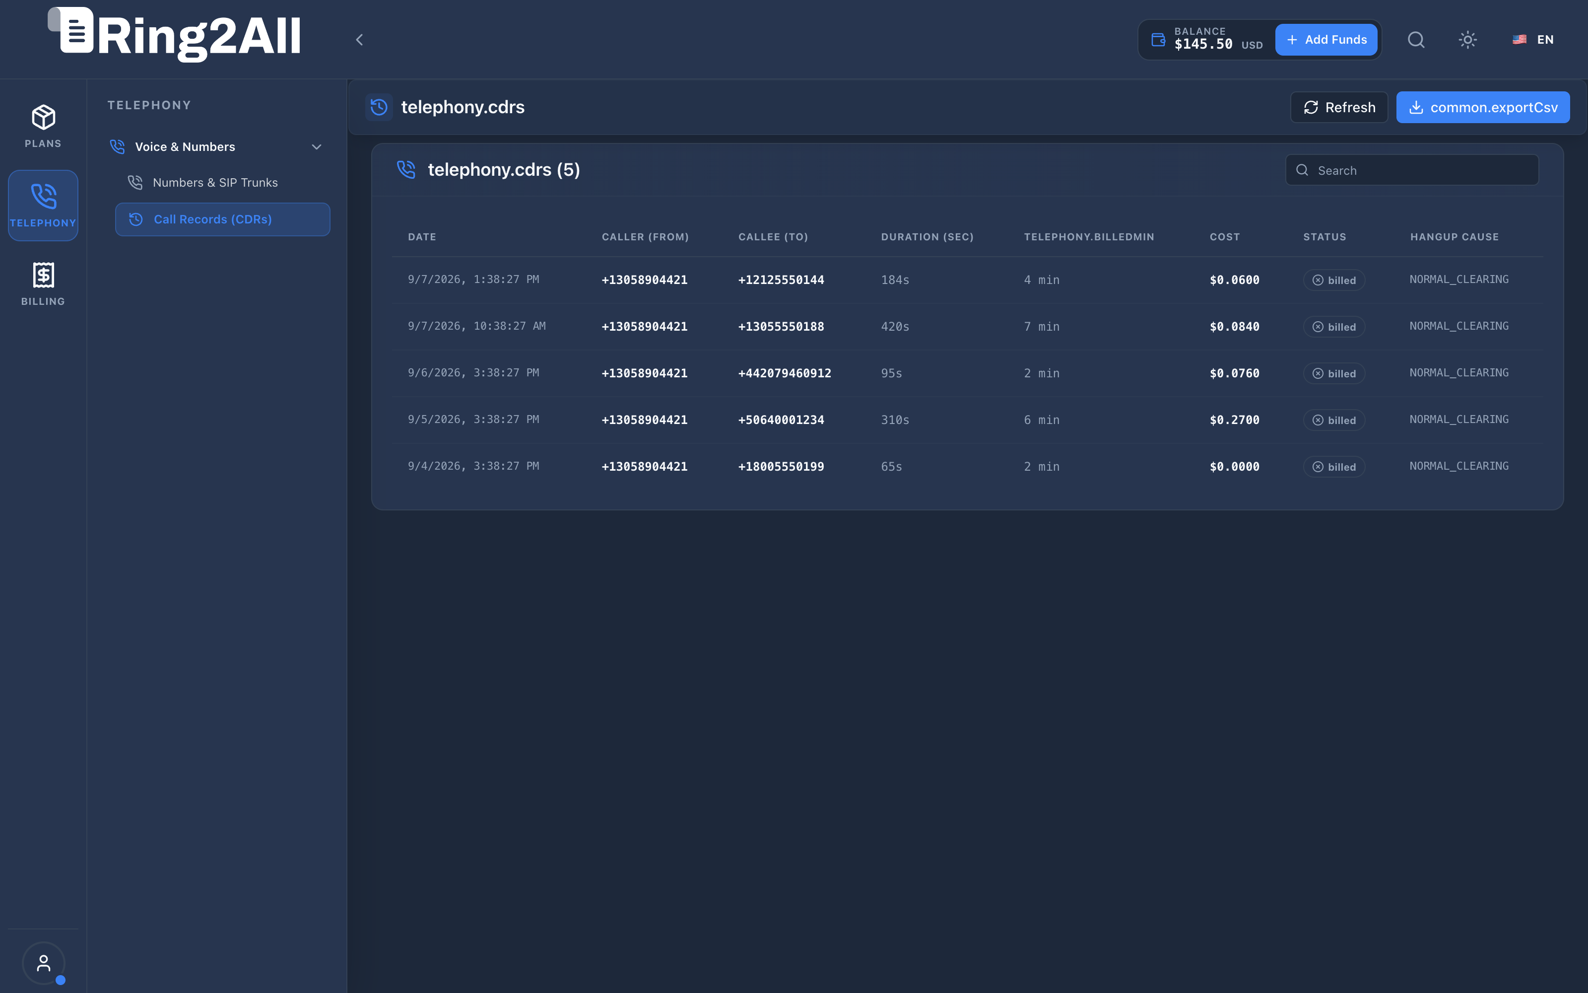Click the Cost column header
Viewport: 1588px width, 993px height.
coord(1224,237)
